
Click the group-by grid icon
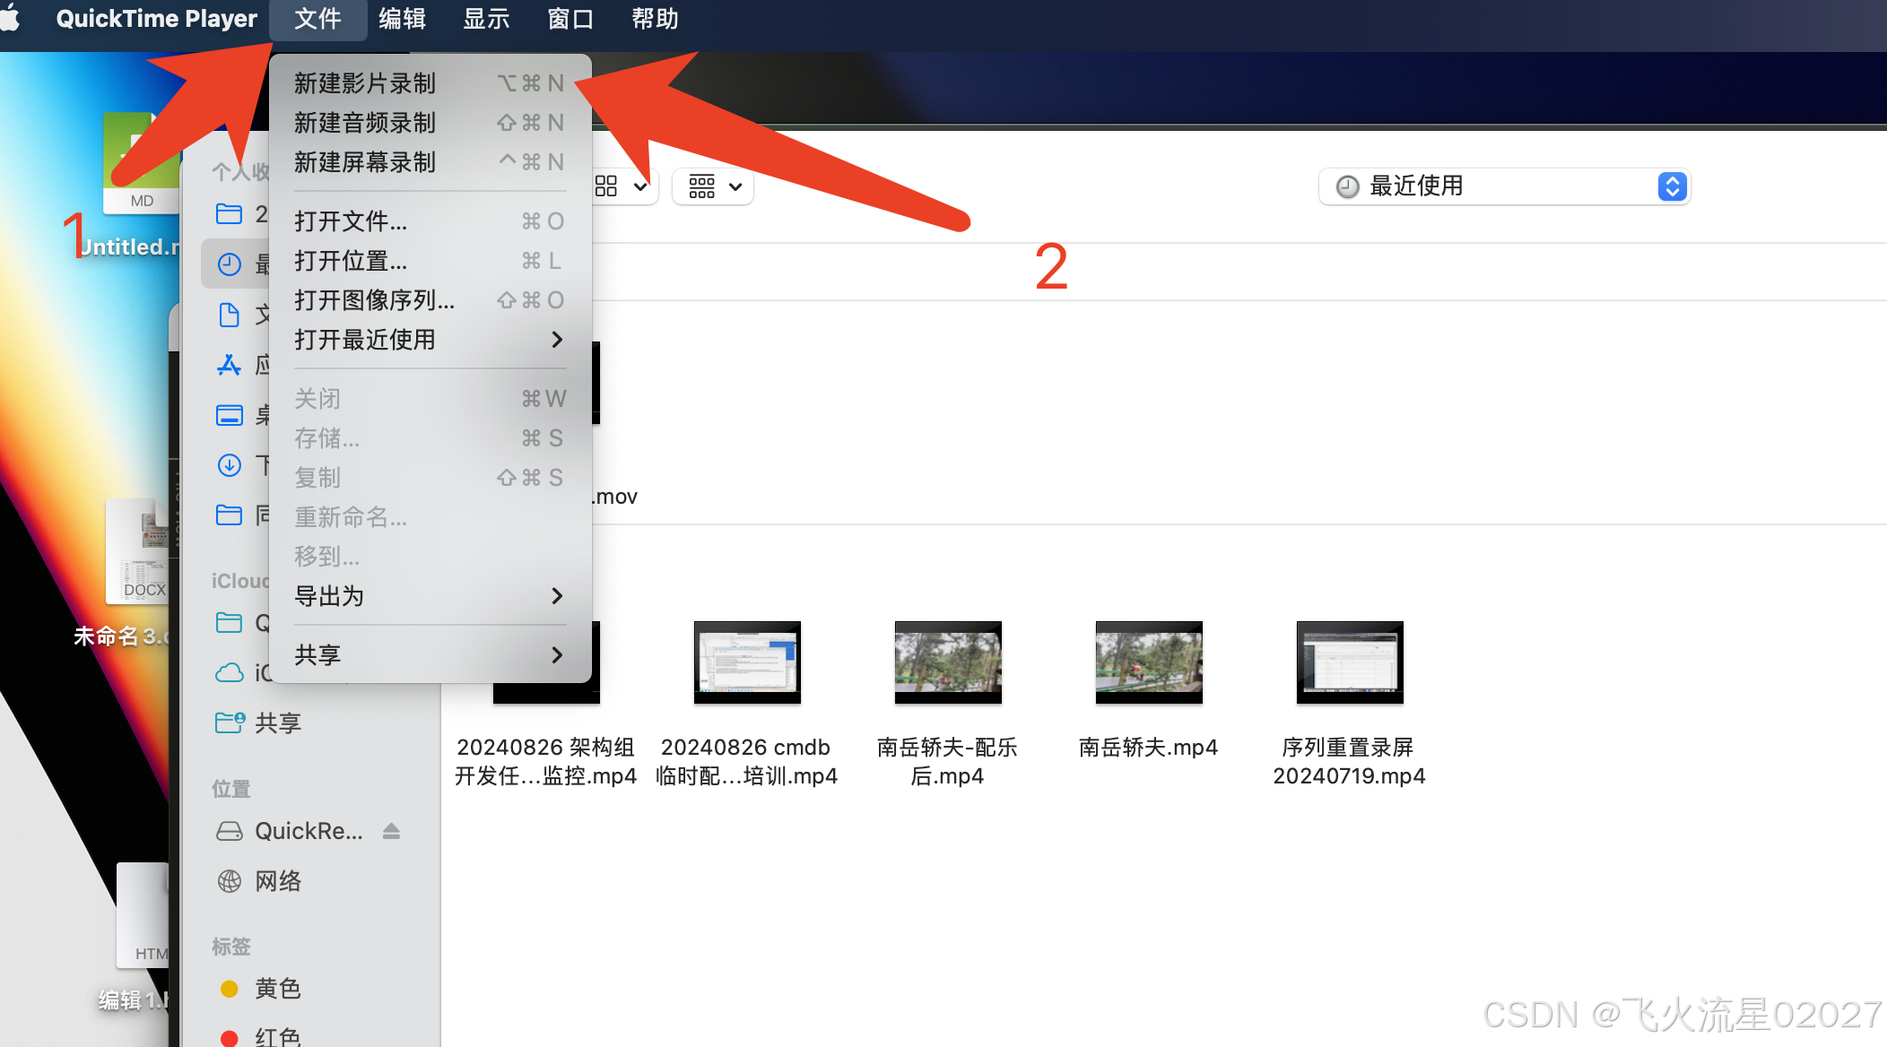(x=702, y=186)
